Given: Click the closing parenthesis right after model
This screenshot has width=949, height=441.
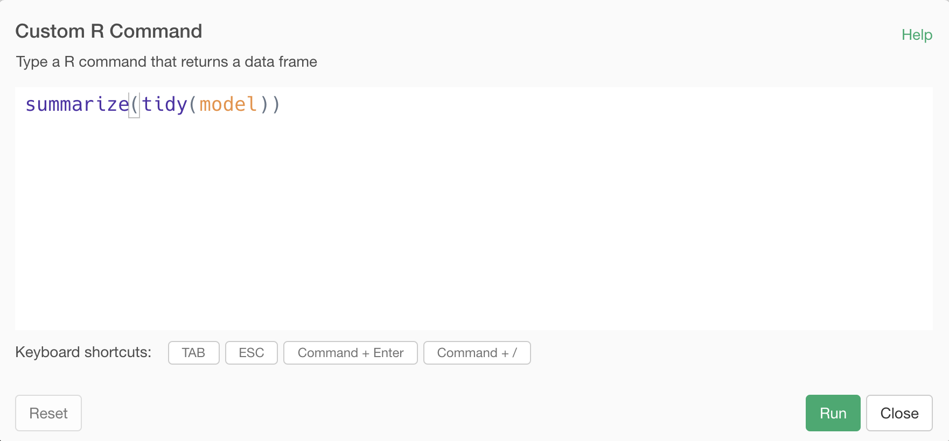Looking at the screenshot, I should coord(264,104).
